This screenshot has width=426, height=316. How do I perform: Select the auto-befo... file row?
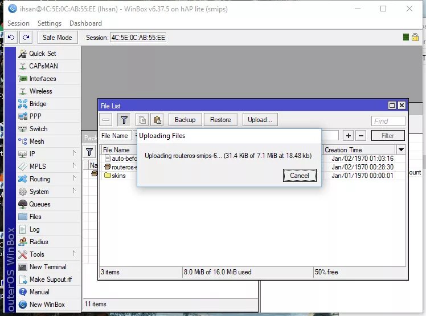pyautogui.click(x=120, y=159)
